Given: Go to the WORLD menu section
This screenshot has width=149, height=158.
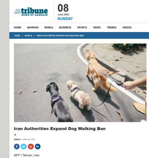Looking at the screenshot, I should pos(49,27).
